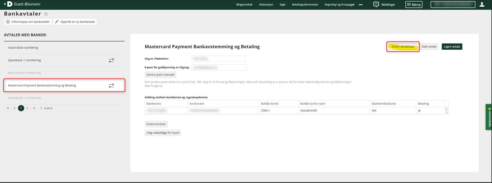This screenshot has height=183, width=492.
Task: Go to first page of agreements
Action: point(8,108)
